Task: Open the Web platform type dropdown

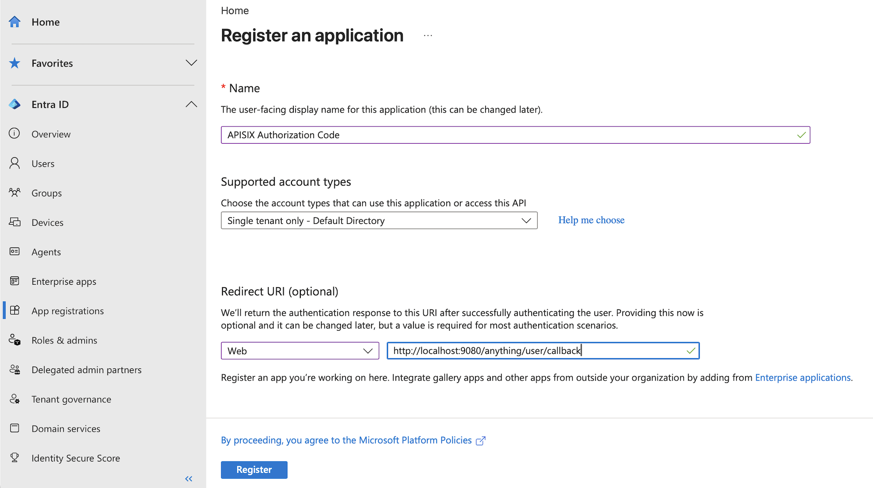Action: click(x=300, y=351)
